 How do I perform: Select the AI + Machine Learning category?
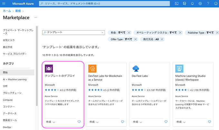click(15, 79)
